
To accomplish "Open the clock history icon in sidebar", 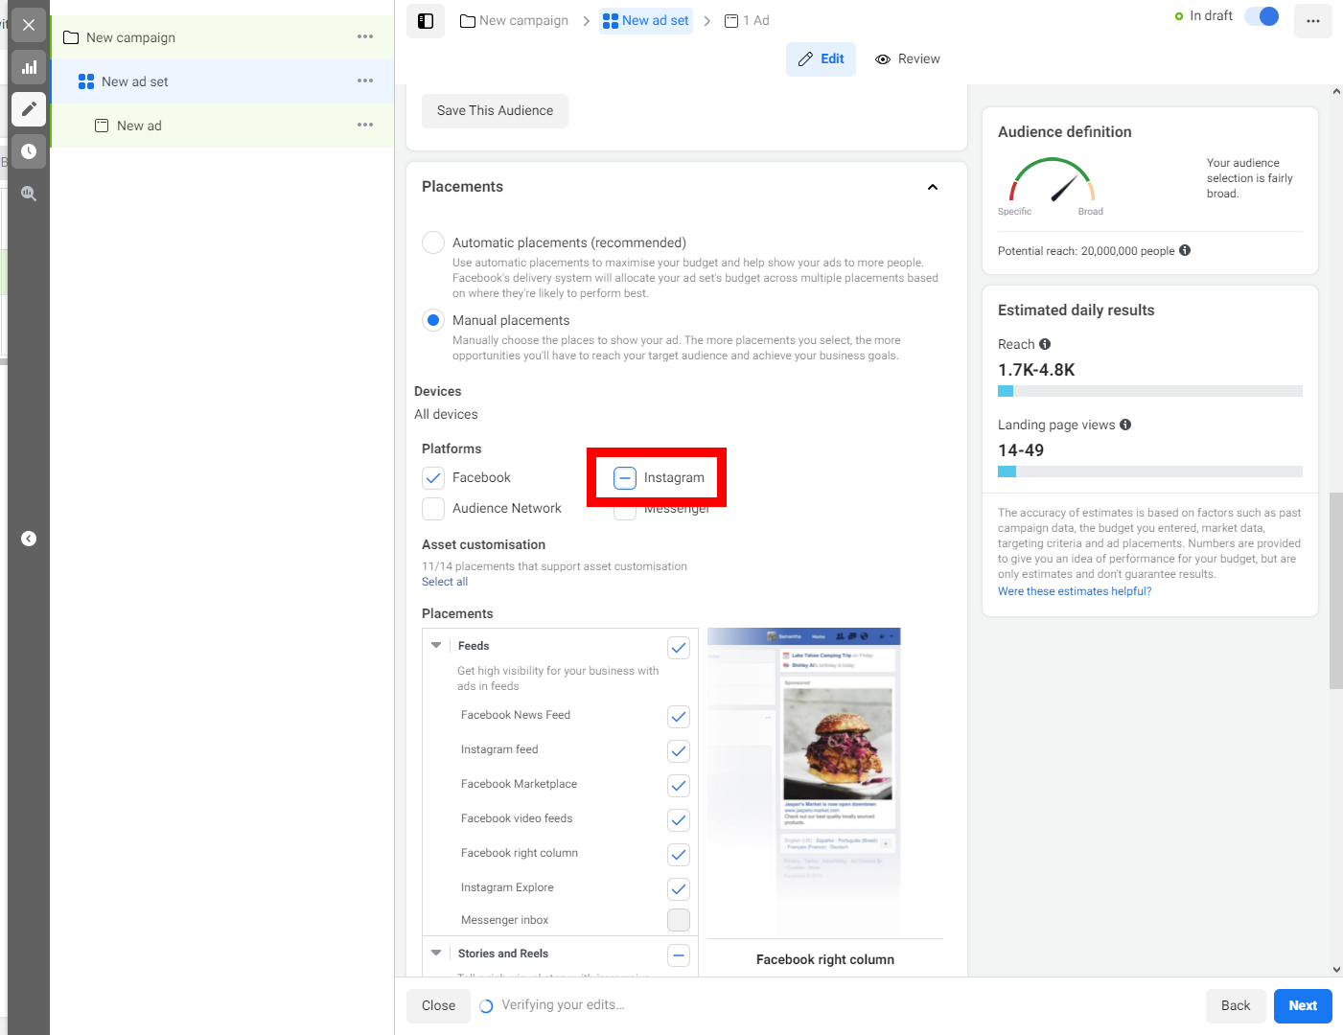I will (x=29, y=151).
